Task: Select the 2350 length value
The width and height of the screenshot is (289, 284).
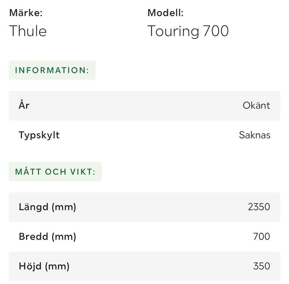Action: pos(259,207)
